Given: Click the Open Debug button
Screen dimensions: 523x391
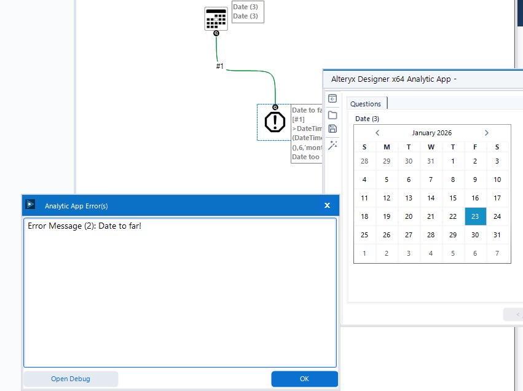Looking at the screenshot, I should pyautogui.click(x=70, y=379).
